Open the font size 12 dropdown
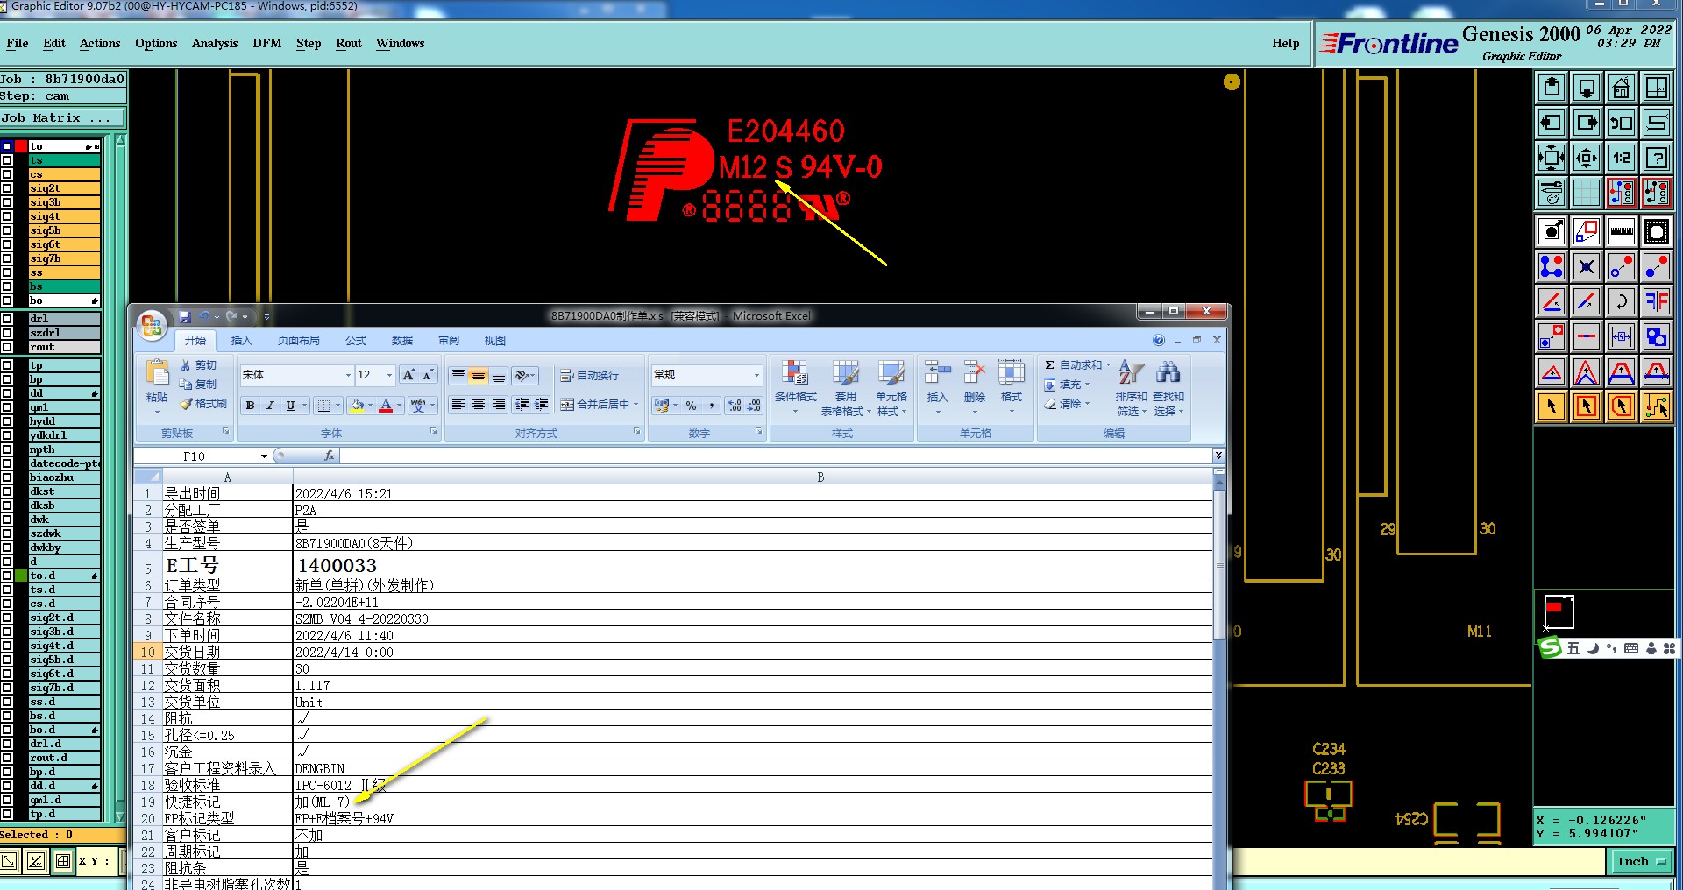This screenshot has width=1683, height=890. tap(390, 375)
